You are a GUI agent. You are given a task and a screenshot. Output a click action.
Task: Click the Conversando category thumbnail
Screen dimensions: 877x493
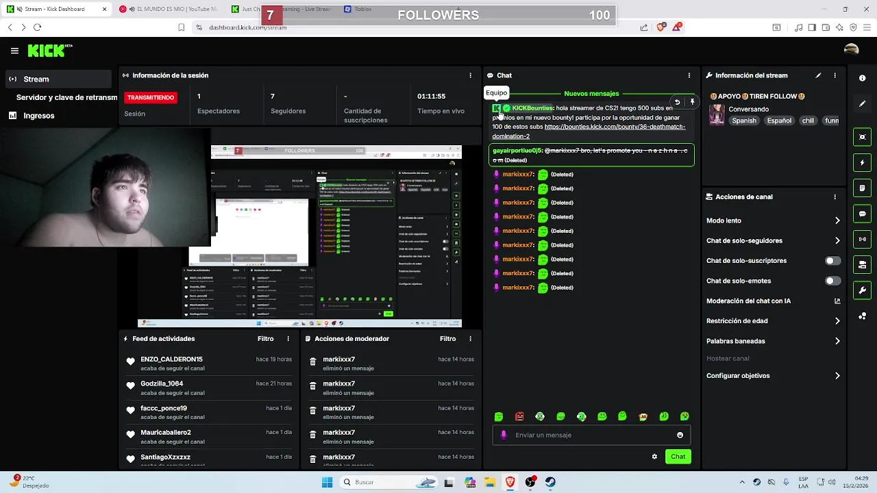click(717, 114)
